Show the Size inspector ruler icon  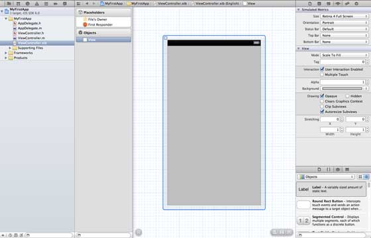tap(347, 3)
